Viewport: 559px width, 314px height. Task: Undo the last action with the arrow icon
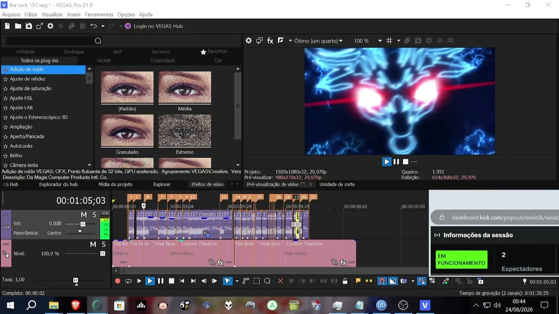(x=93, y=26)
